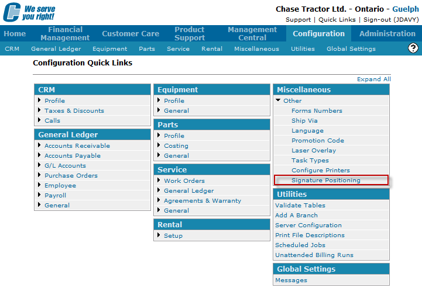The width and height of the screenshot is (422, 288).
Task: Open Signature Positioning link
Action: (x=325, y=180)
